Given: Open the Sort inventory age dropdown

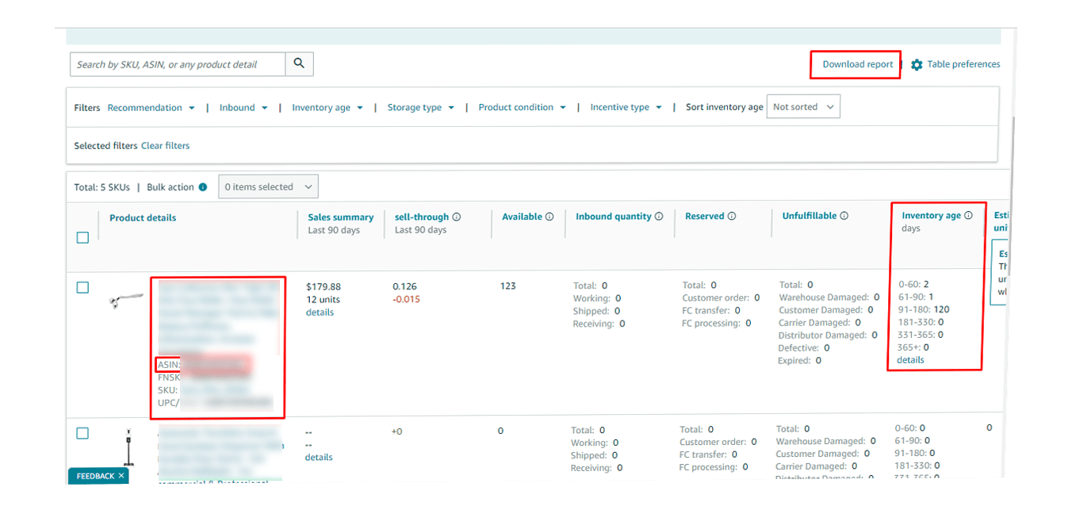Looking at the screenshot, I should click(803, 107).
